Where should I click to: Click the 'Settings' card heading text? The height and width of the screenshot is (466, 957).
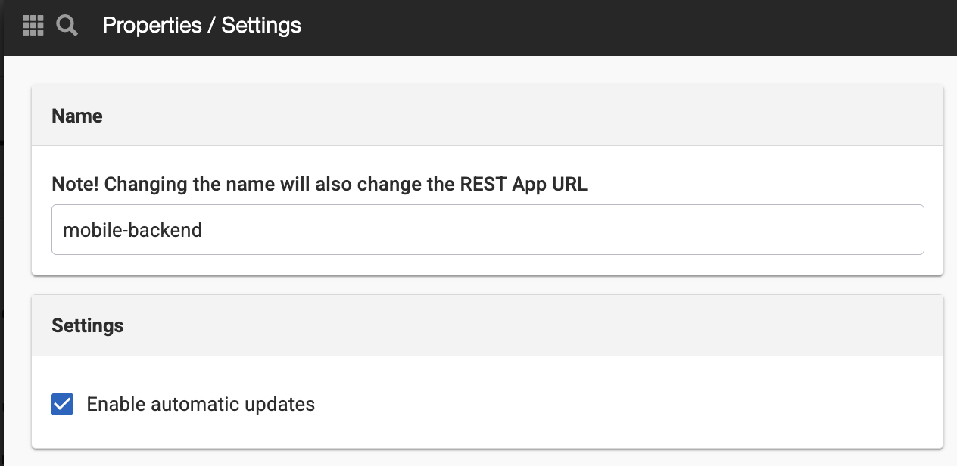tap(88, 326)
